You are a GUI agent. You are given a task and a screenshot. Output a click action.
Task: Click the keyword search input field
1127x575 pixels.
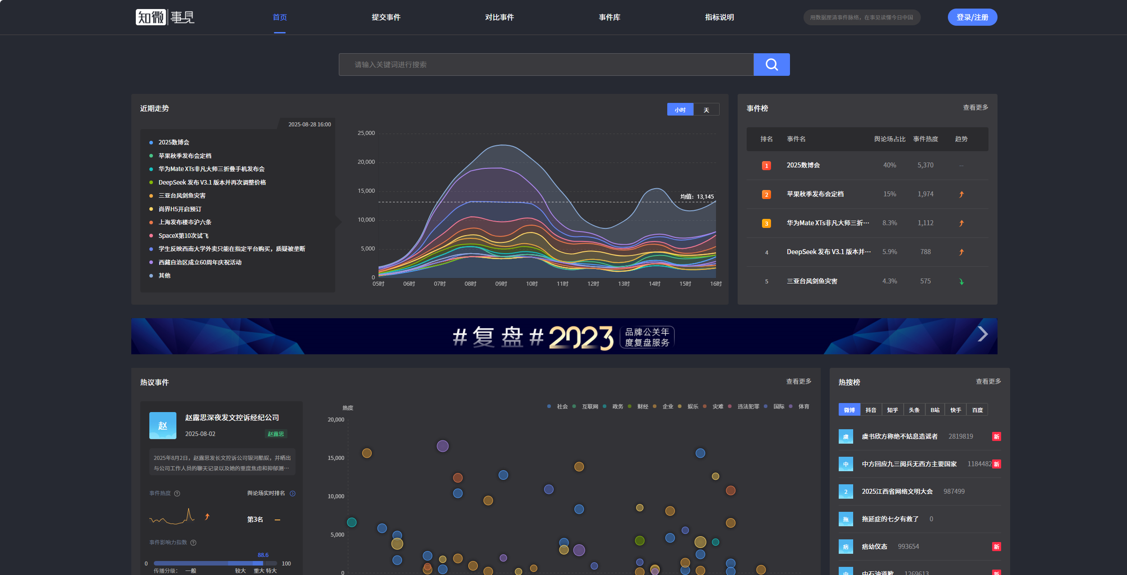546,65
